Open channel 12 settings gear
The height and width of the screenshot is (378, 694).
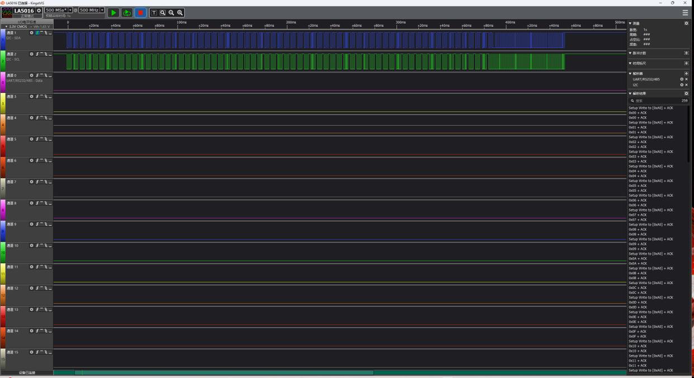coord(31,288)
